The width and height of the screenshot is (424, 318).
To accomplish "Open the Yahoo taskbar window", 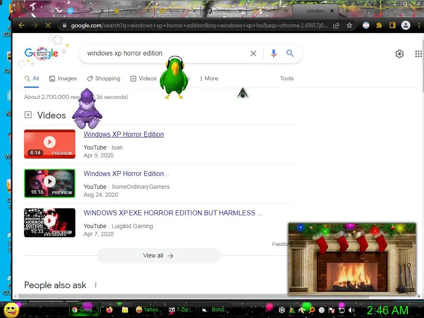I will (148, 310).
